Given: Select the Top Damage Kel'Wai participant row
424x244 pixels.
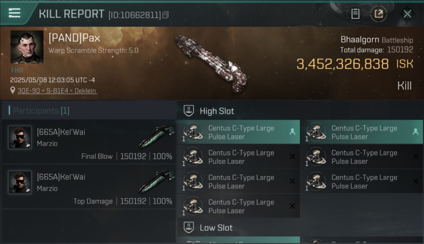Looking at the screenshot, I should point(89,186).
